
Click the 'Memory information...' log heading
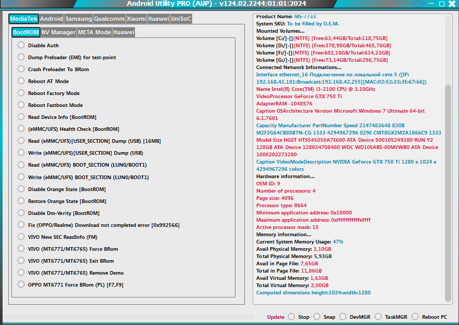[284, 235]
